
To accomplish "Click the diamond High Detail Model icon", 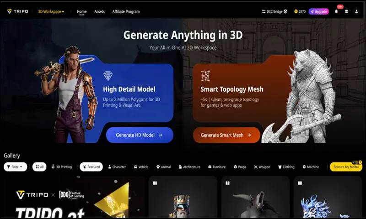I will click(x=108, y=76).
